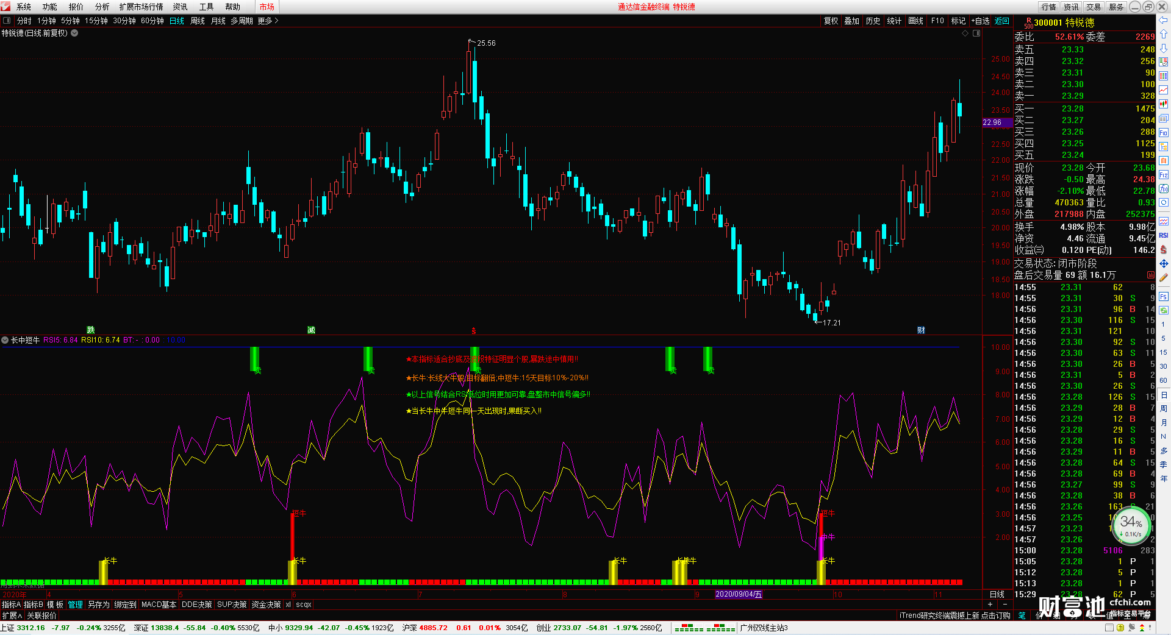1171x635 pixels.
Task: Open the candlestick chart sidebar icon
Action: click(x=1164, y=104)
